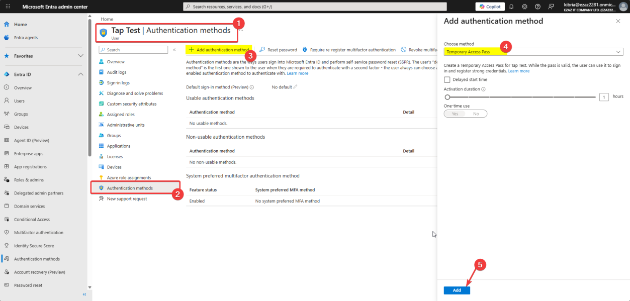The image size is (630, 301).
Task: Open Azure role assignments blade item
Action: pos(129,178)
